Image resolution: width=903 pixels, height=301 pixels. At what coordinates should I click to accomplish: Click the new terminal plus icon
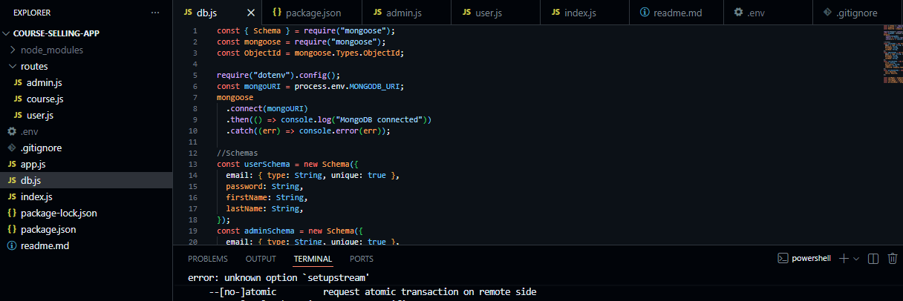pyautogui.click(x=844, y=259)
